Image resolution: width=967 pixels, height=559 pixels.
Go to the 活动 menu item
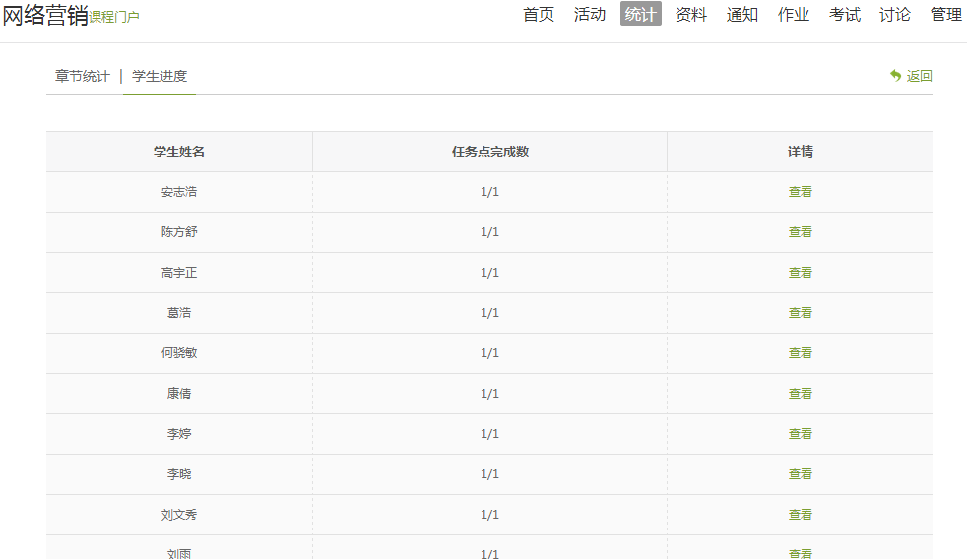pyautogui.click(x=590, y=15)
